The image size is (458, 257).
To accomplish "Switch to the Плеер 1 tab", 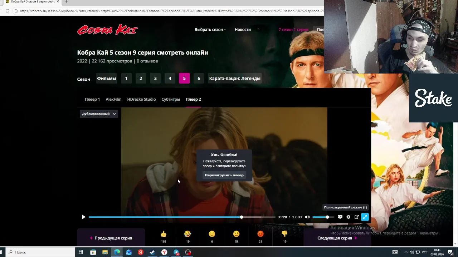I will (92, 99).
